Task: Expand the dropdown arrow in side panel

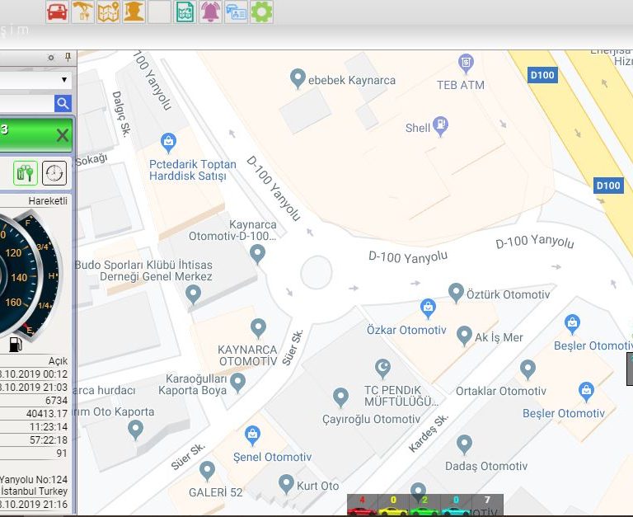Action: (x=64, y=79)
